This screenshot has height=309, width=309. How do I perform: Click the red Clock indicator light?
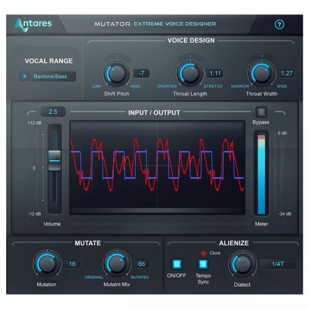point(203,253)
